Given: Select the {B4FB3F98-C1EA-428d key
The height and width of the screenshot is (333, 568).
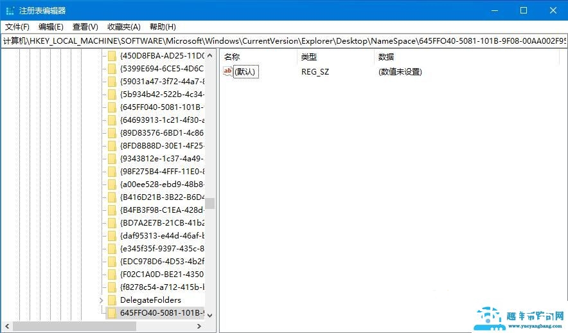Looking at the screenshot, I should [x=162, y=210].
